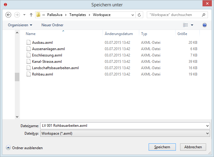Open the Organisieren menu
The image size is (214, 157).
20,25
